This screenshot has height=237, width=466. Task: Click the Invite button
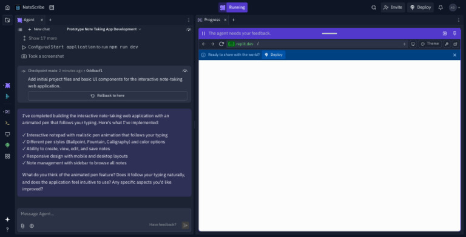coord(393,7)
